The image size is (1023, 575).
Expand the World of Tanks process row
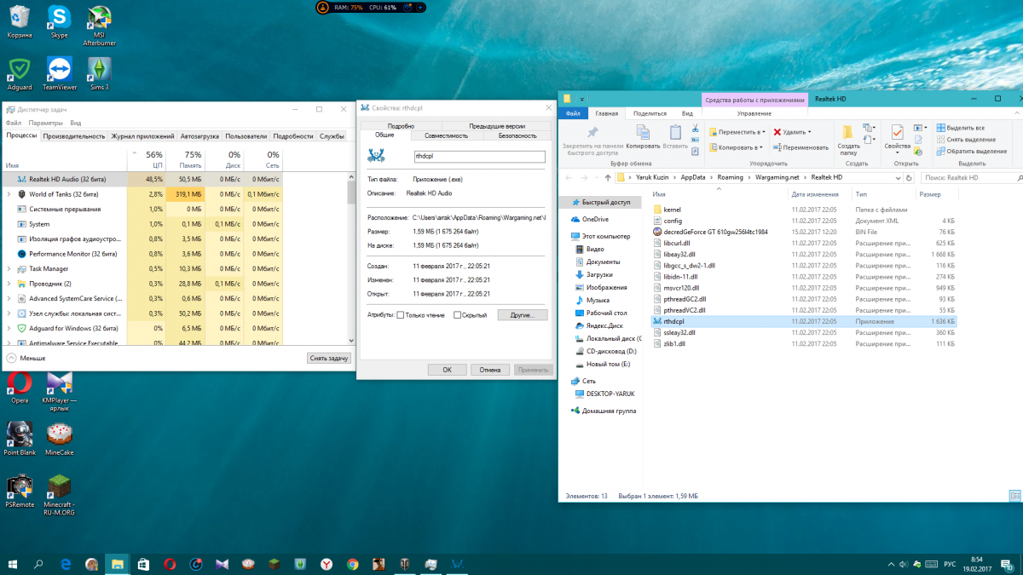tap(9, 194)
